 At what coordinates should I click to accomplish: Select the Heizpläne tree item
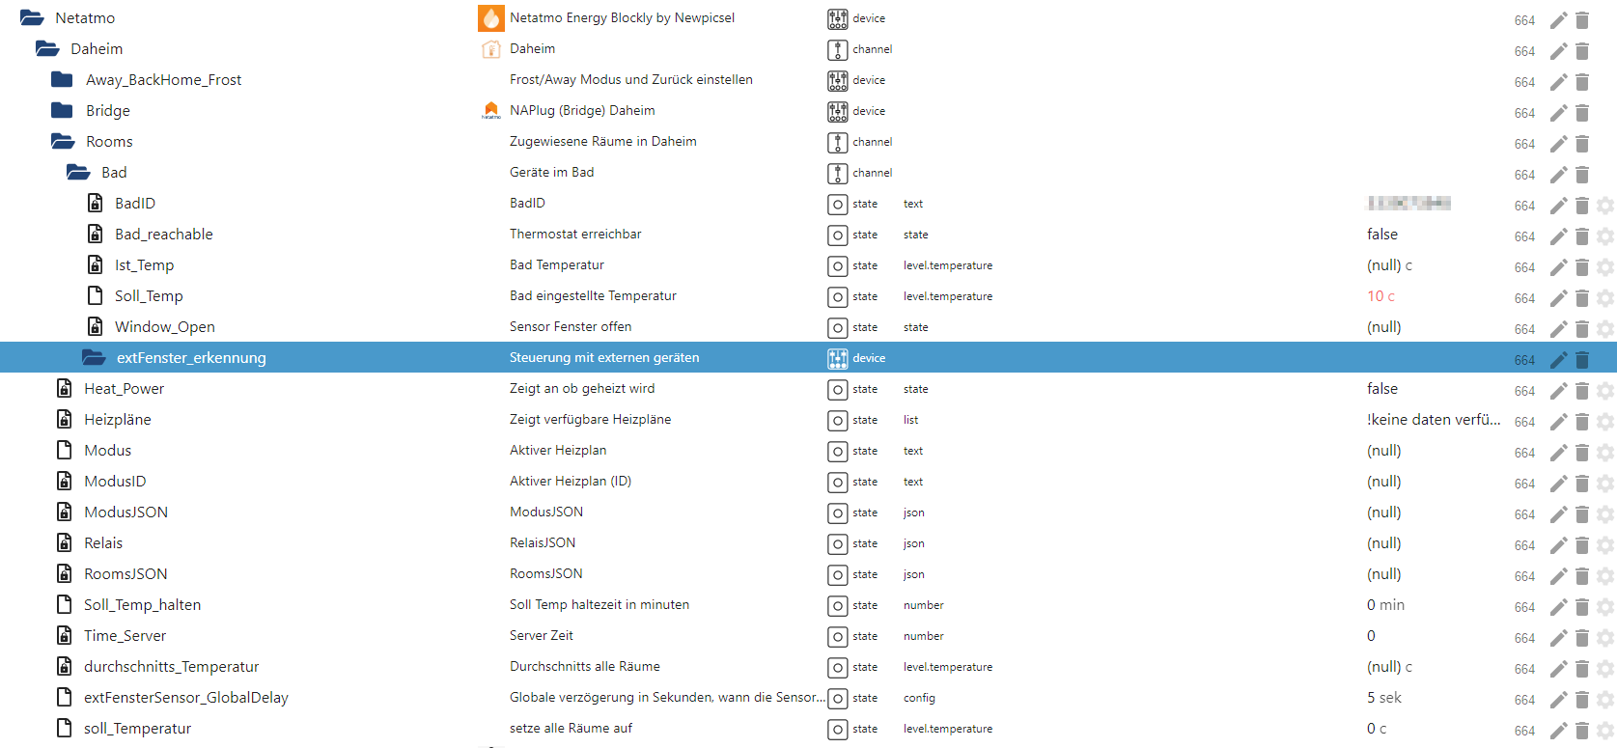[x=118, y=419]
